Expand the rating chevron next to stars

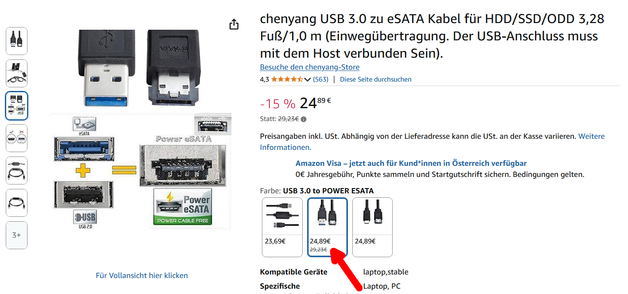coord(308,79)
